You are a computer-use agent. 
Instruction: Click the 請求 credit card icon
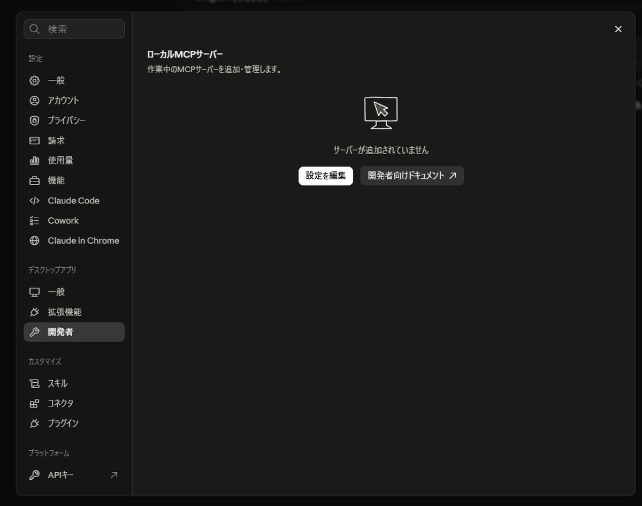tap(34, 140)
